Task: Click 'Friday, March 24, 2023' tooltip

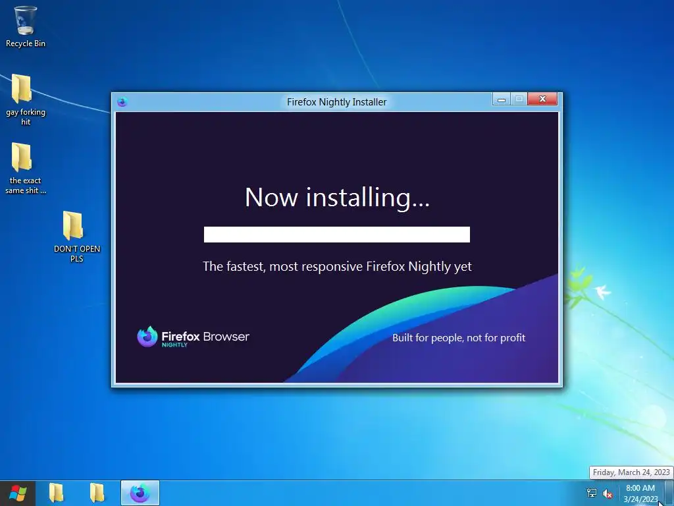Action: [631, 472]
